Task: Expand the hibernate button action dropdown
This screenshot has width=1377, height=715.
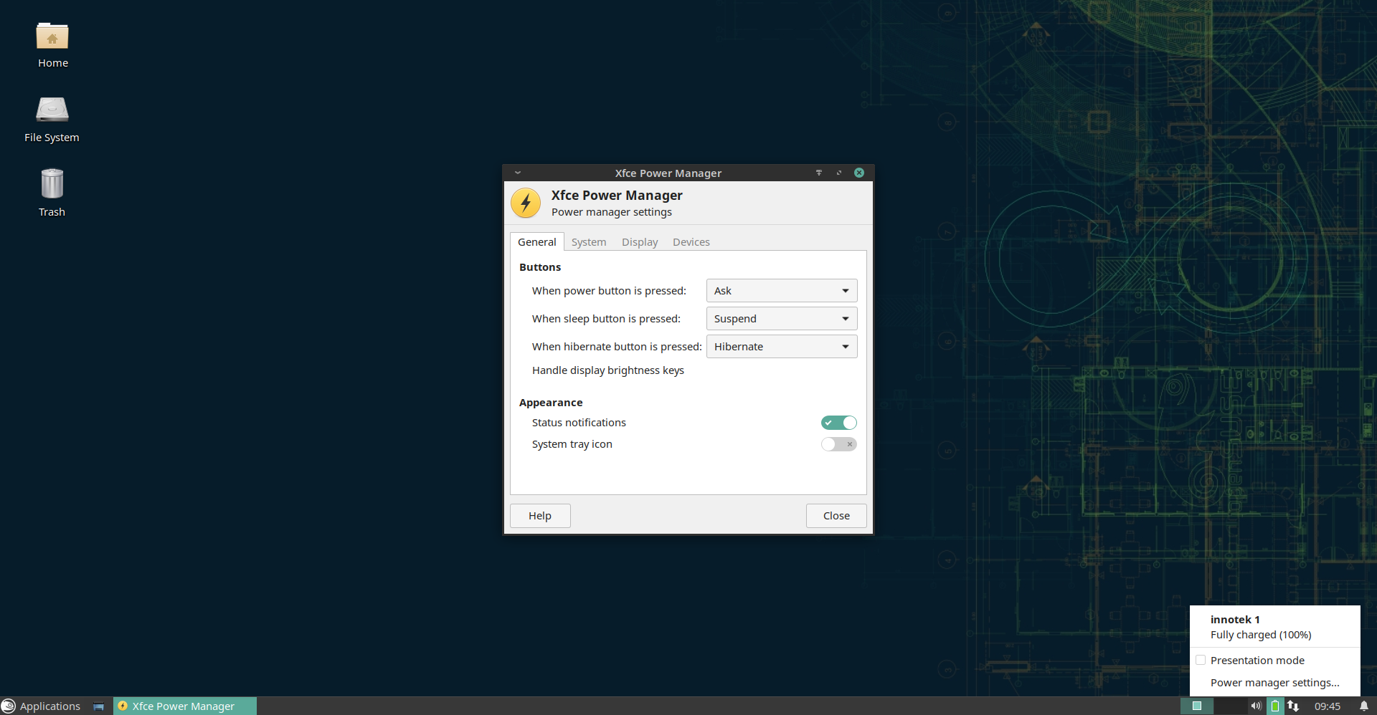Action: point(781,347)
